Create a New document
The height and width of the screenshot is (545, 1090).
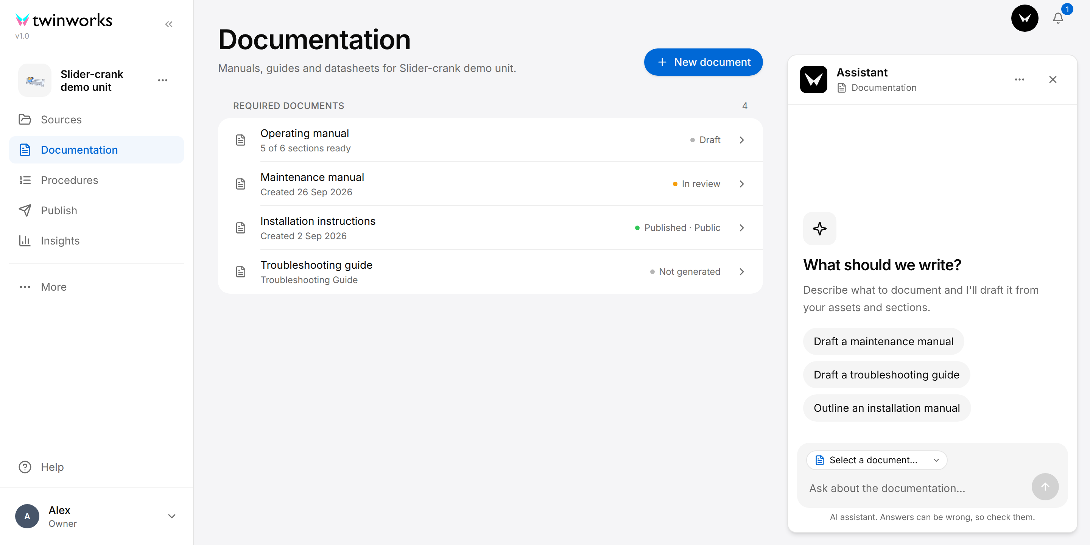[703, 62]
